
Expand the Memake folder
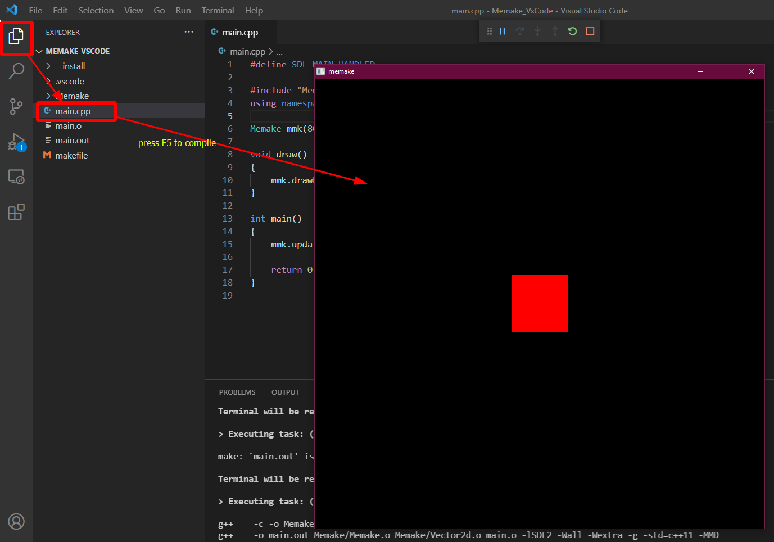point(119,96)
